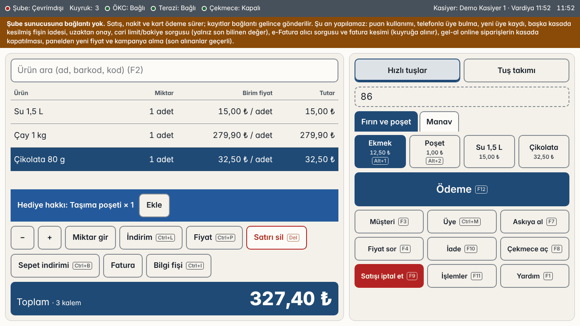Screen dimensions: 580x326
Task: Delete the selected line with Satırı sil
Action: pyautogui.click(x=276, y=238)
